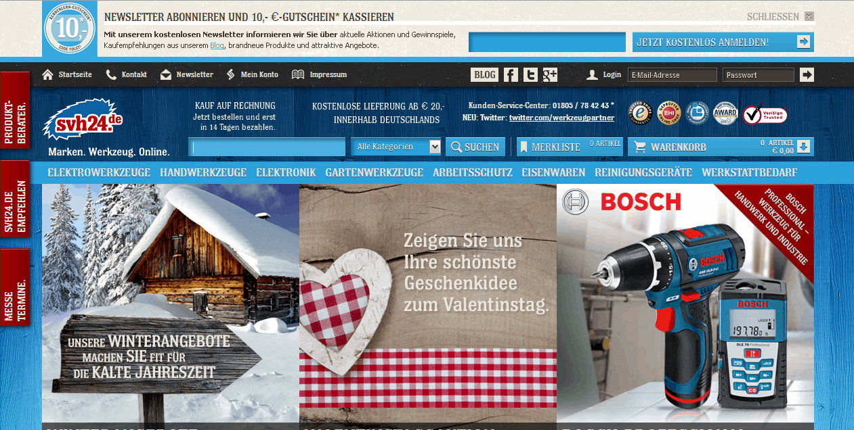Click the E-Mail-Adresse login field
This screenshot has height=430, width=854.
click(x=672, y=75)
